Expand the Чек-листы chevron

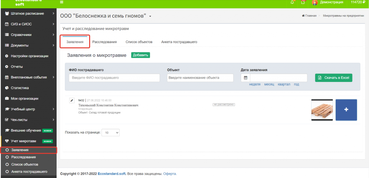click(x=53, y=120)
